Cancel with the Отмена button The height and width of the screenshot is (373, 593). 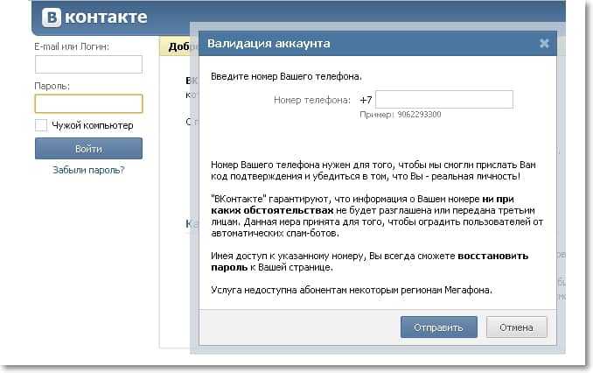[516, 327]
